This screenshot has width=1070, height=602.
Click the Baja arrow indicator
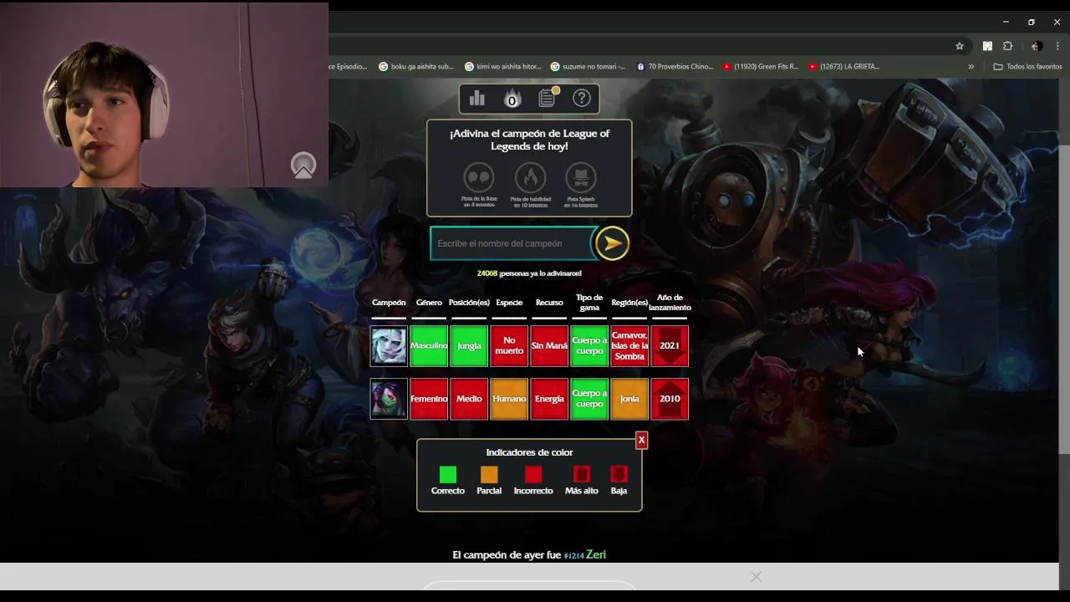coord(619,475)
